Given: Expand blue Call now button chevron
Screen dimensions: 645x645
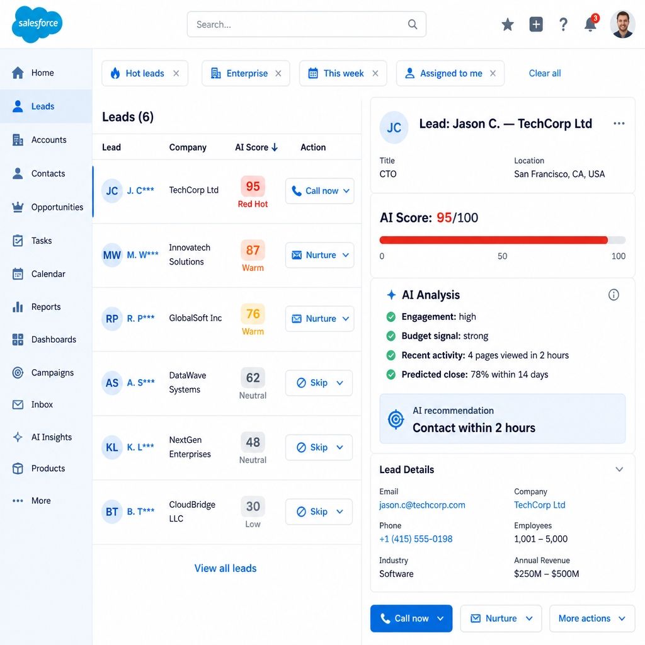Looking at the screenshot, I should [440, 619].
